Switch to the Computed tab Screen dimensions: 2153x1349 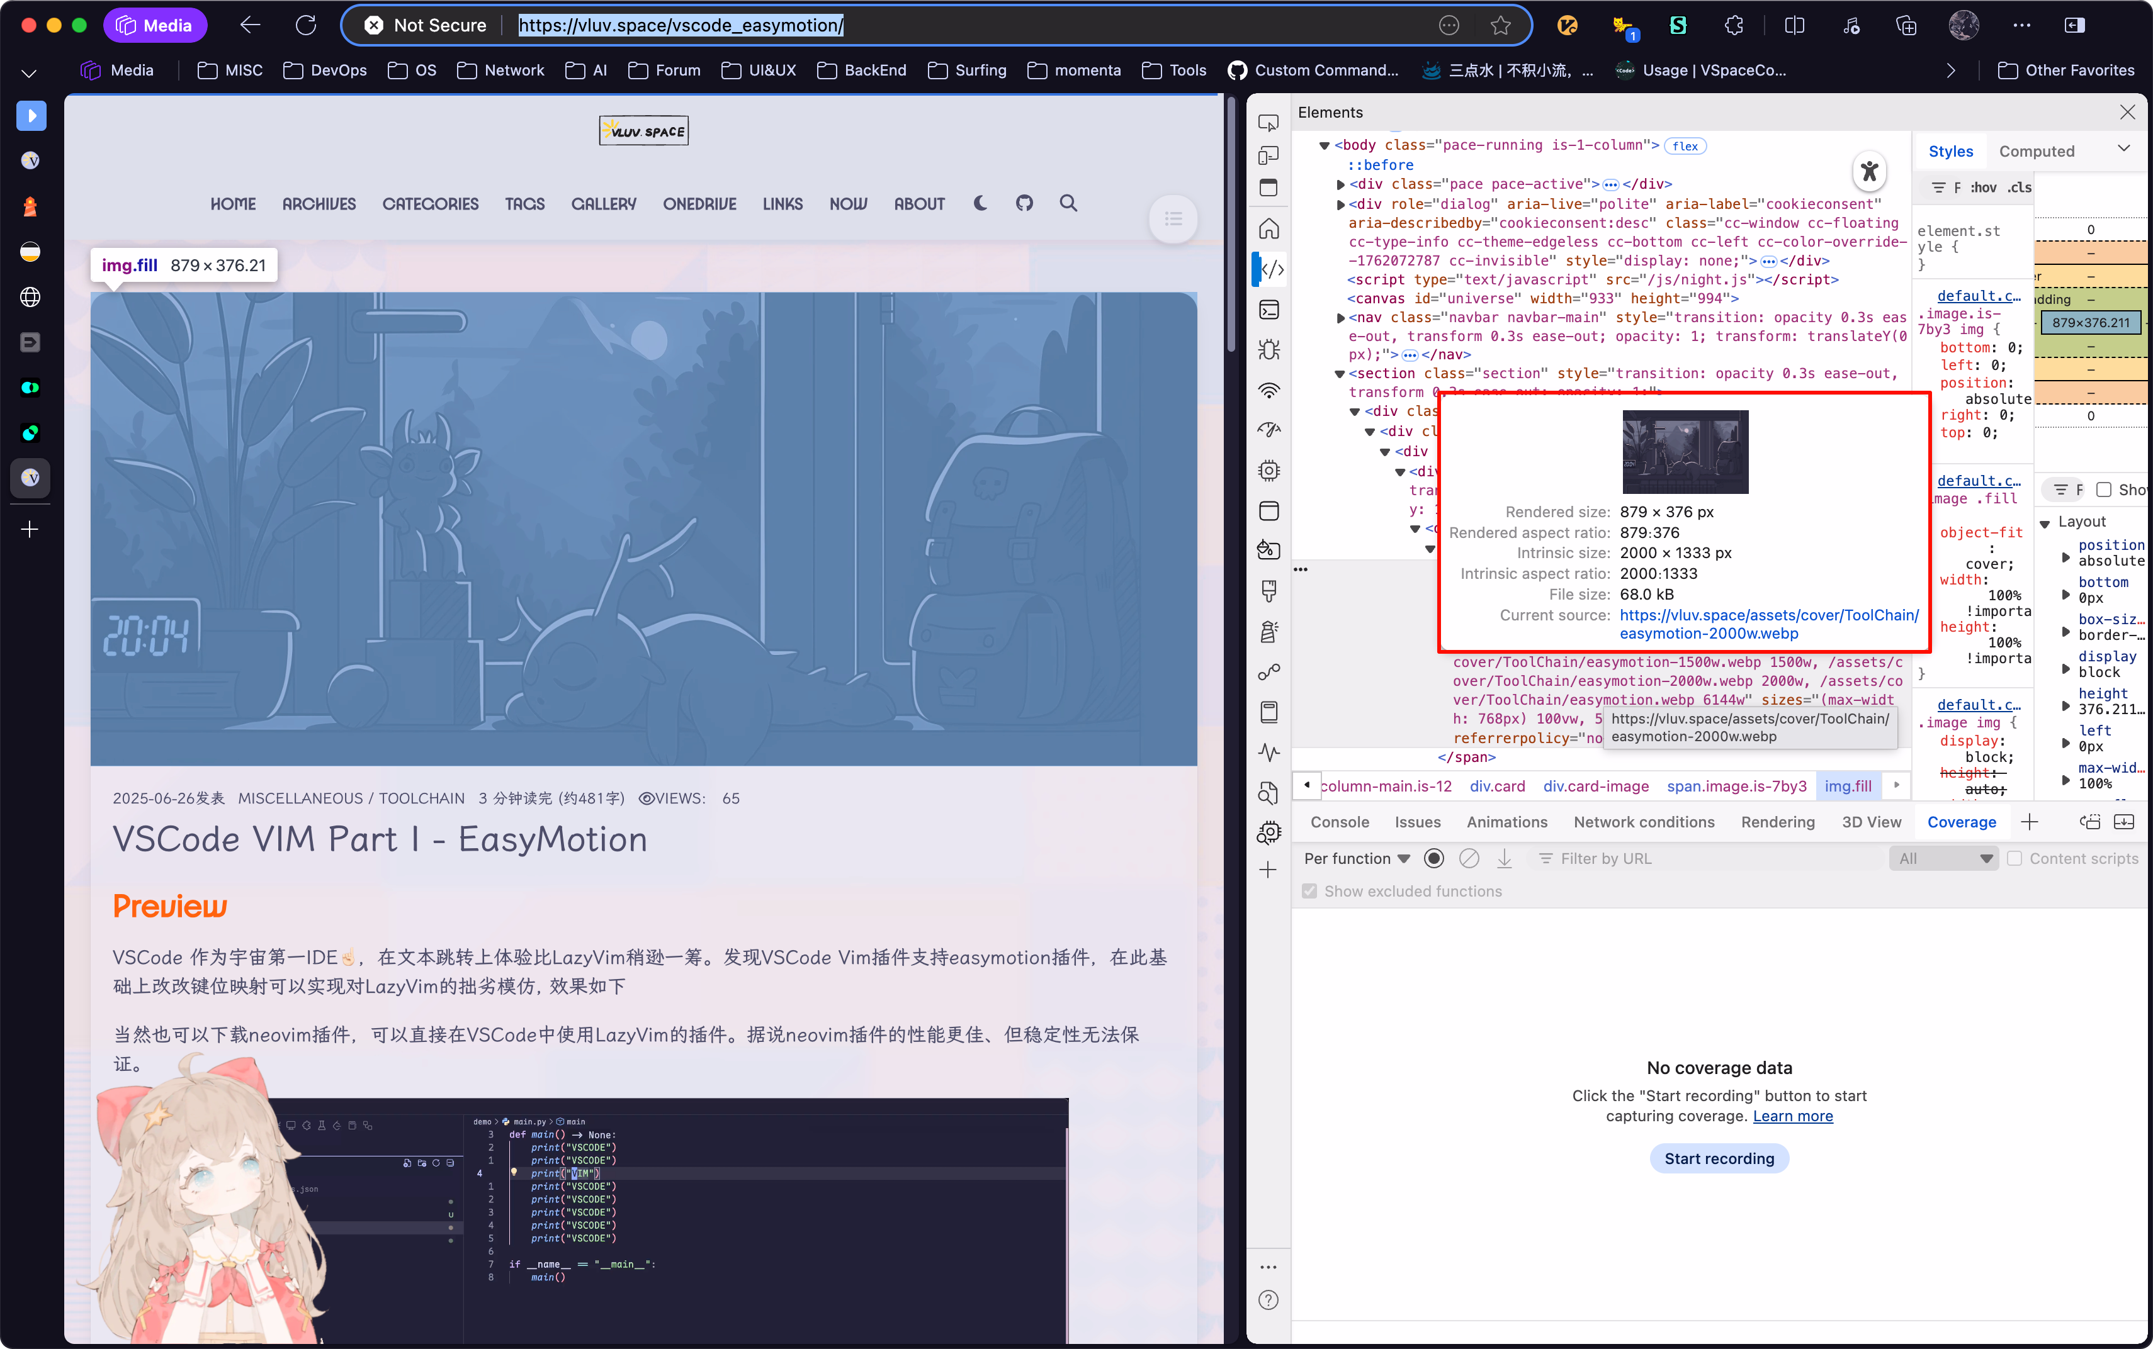coord(2036,151)
